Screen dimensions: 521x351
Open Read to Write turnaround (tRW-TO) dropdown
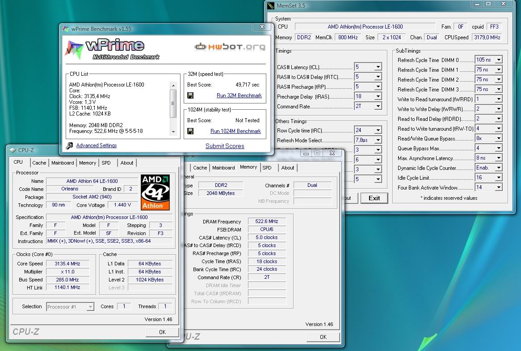[499, 128]
